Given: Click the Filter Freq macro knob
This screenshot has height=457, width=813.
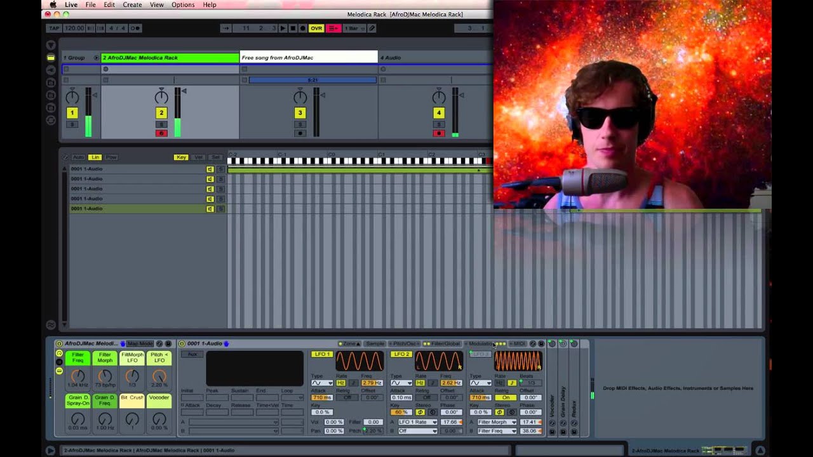Looking at the screenshot, I should pos(77,376).
